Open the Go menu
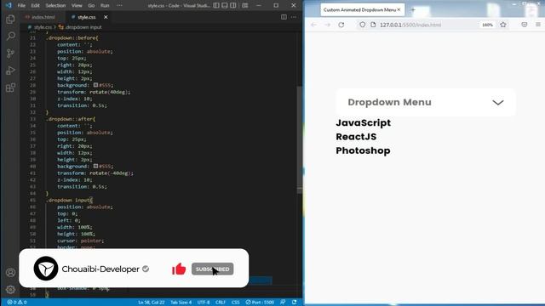 (x=91, y=6)
